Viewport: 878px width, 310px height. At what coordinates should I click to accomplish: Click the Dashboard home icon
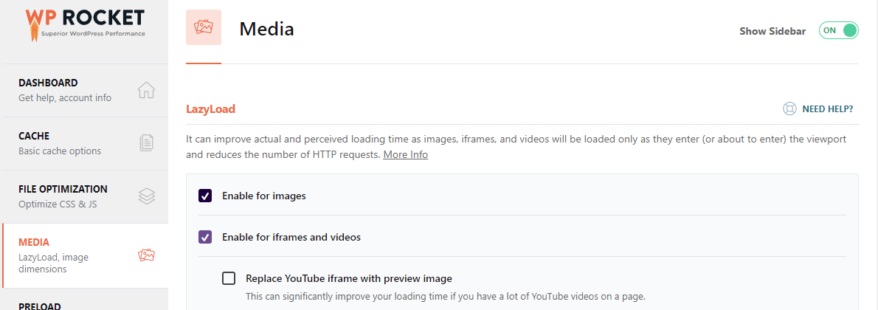pyautogui.click(x=146, y=90)
